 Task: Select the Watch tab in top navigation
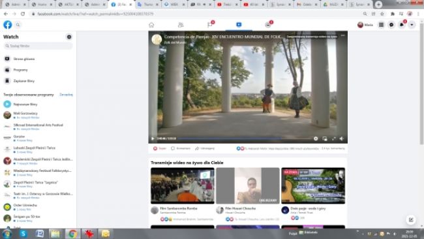pyautogui.click(x=239, y=25)
